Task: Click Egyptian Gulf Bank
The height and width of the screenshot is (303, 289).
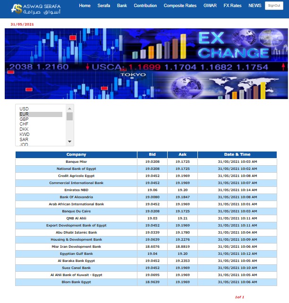Action: 76,254
